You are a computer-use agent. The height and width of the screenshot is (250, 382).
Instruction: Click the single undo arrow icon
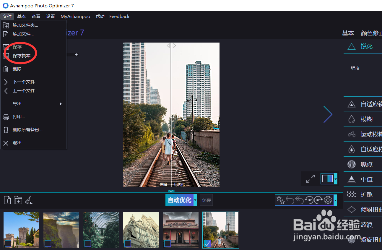[290, 200]
